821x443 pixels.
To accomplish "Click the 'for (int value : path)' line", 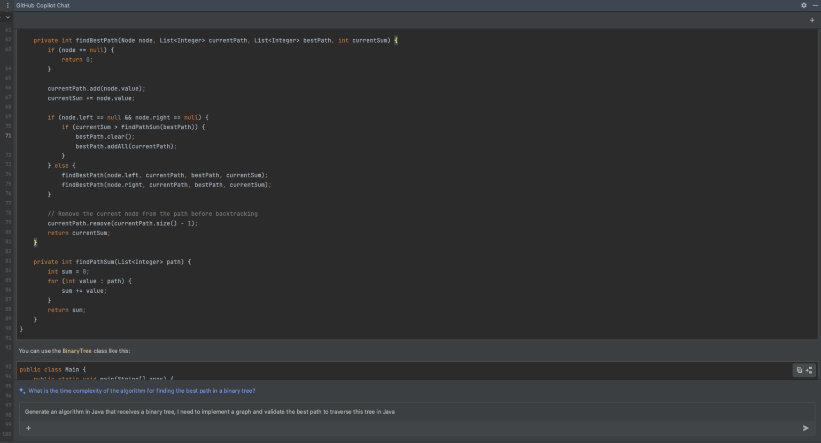I will tap(89, 281).
